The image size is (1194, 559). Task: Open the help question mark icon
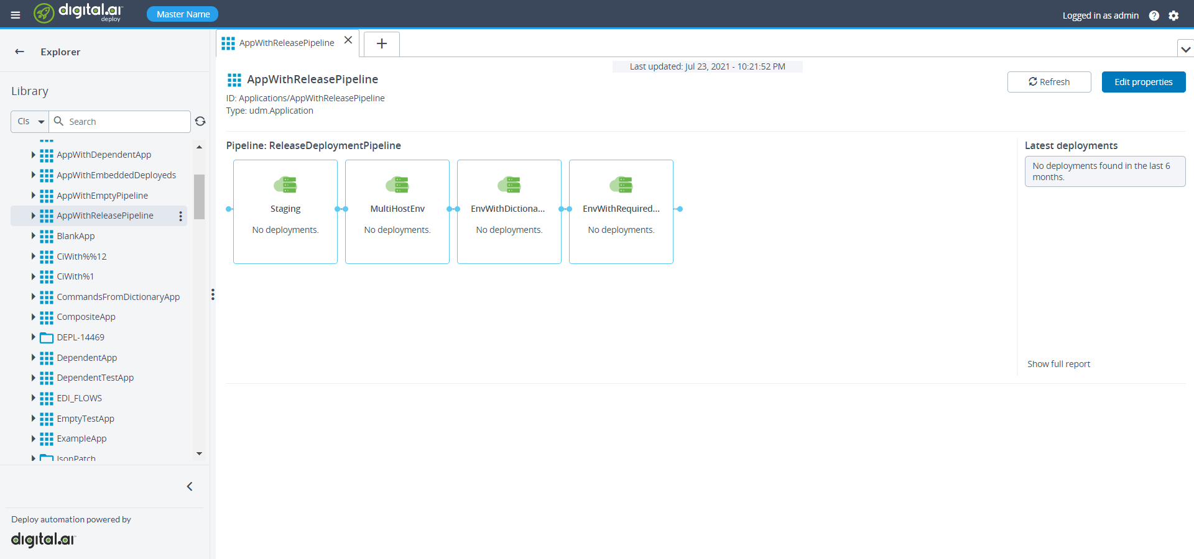coord(1154,16)
